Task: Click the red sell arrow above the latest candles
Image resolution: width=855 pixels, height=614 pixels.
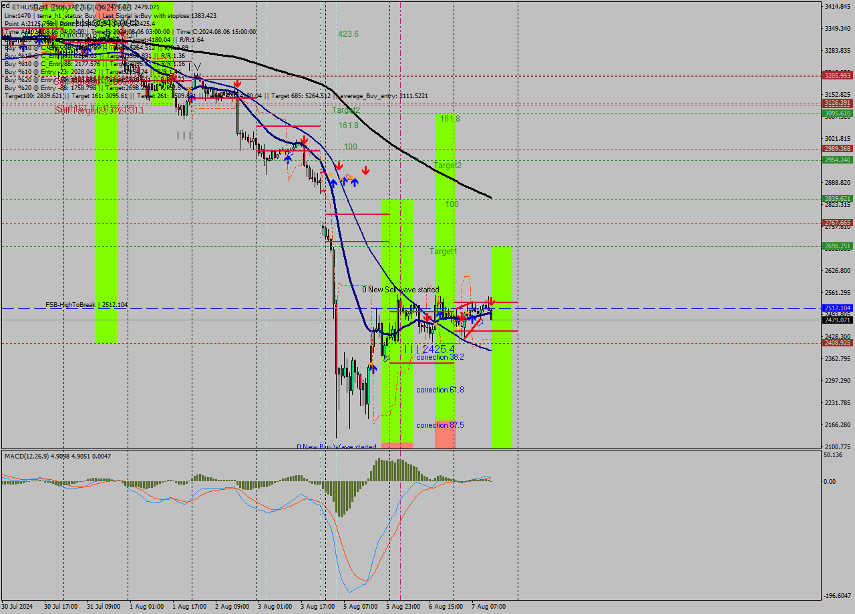Action: click(x=491, y=302)
